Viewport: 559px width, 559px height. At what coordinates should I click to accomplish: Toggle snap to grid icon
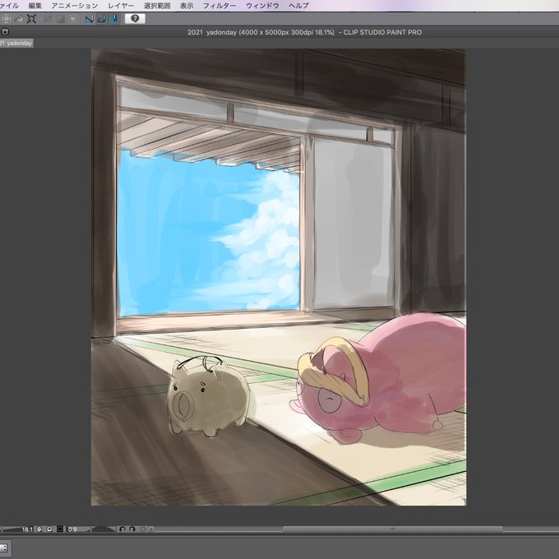coord(114,19)
